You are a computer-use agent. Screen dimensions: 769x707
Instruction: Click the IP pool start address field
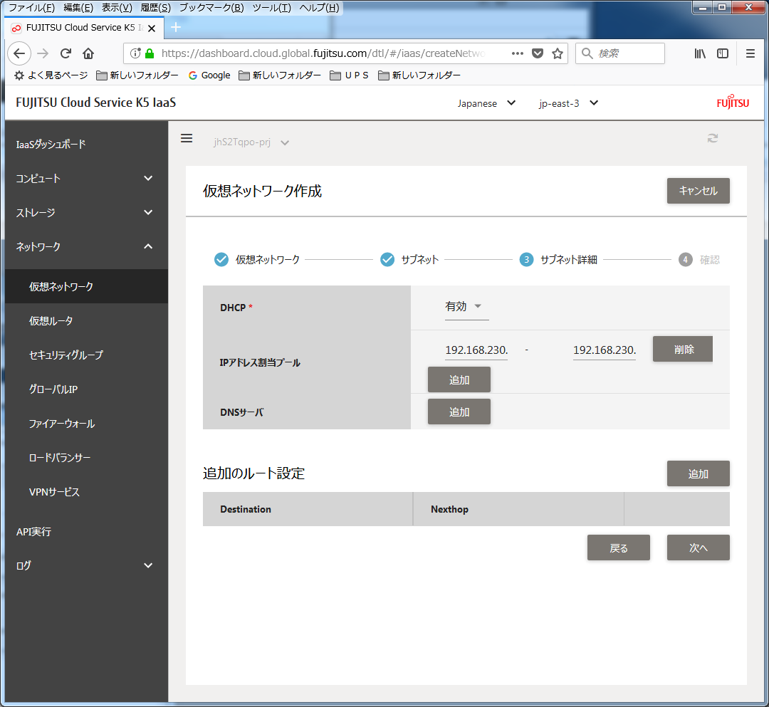(x=476, y=350)
